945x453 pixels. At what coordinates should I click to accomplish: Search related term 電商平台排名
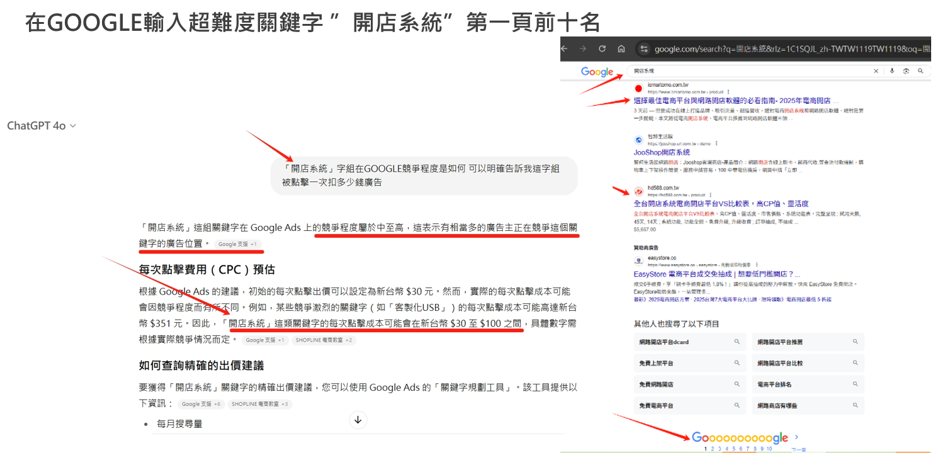point(808,384)
